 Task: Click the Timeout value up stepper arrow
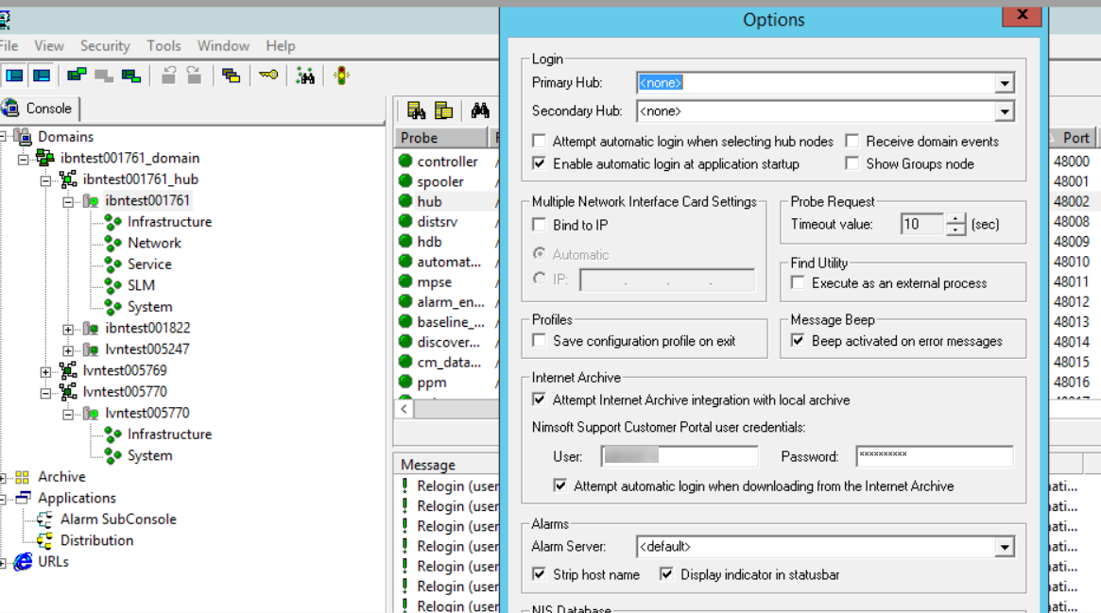point(955,218)
